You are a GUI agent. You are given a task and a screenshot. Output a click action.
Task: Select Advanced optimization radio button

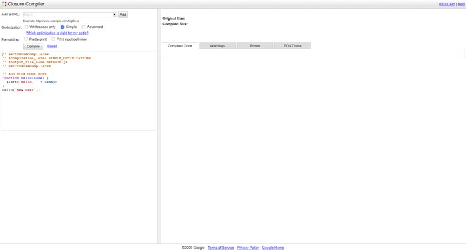tap(83, 27)
